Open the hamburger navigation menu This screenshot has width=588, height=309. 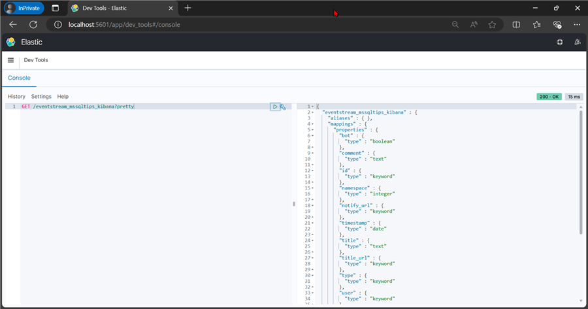(x=10, y=60)
